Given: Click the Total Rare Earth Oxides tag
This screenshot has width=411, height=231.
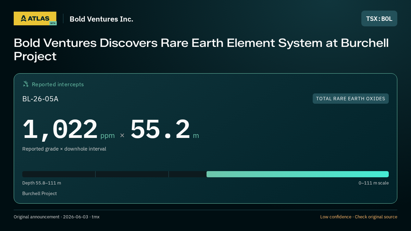Looking at the screenshot, I should tap(350, 99).
